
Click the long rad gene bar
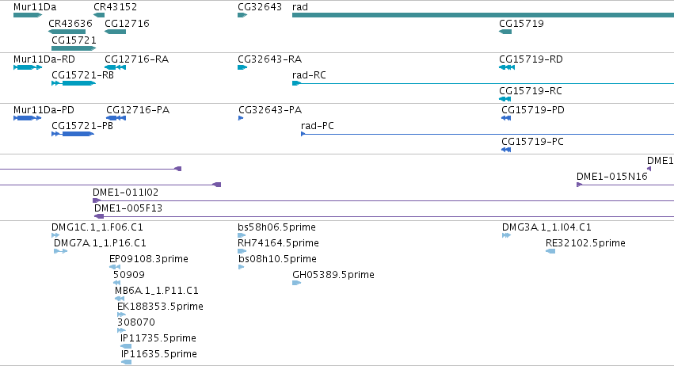coord(483,15)
